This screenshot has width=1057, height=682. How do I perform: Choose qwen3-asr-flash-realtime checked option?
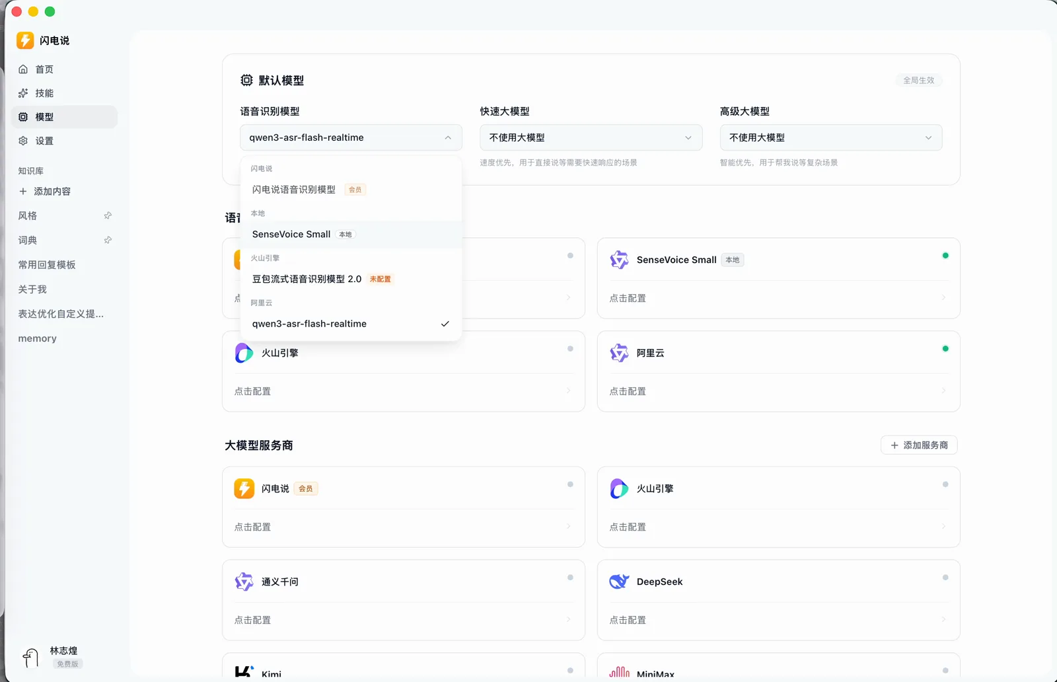351,324
